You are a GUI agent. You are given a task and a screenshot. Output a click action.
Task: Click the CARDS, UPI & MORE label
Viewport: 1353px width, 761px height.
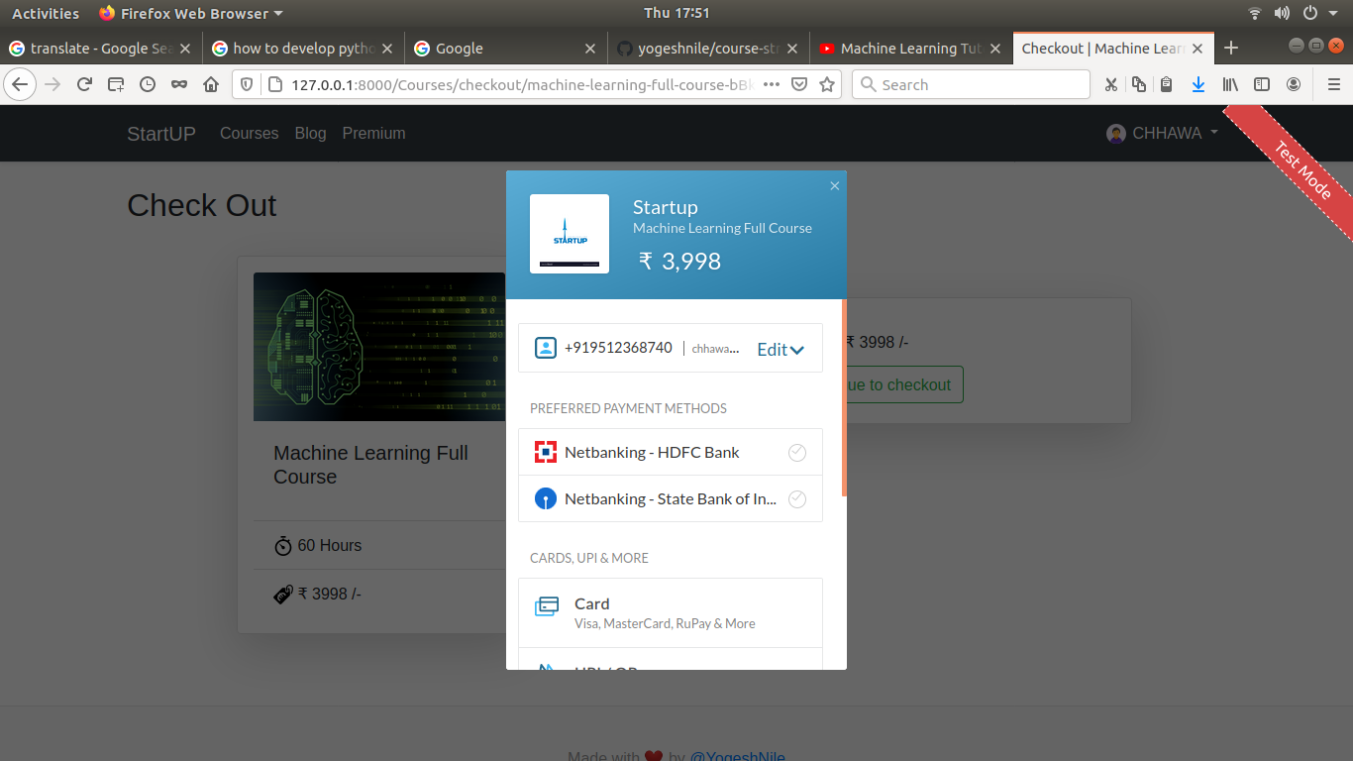pyautogui.click(x=589, y=558)
